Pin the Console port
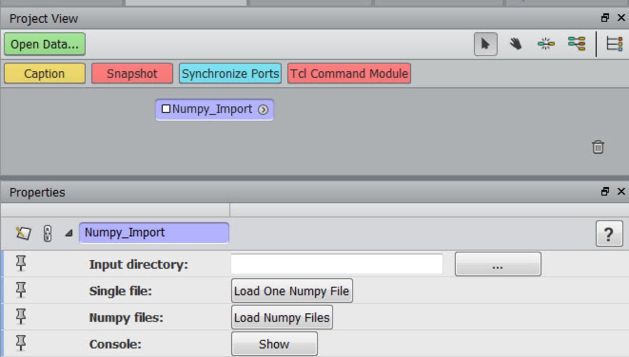This screenshot has height=357, width=629. tap(21, 343)
